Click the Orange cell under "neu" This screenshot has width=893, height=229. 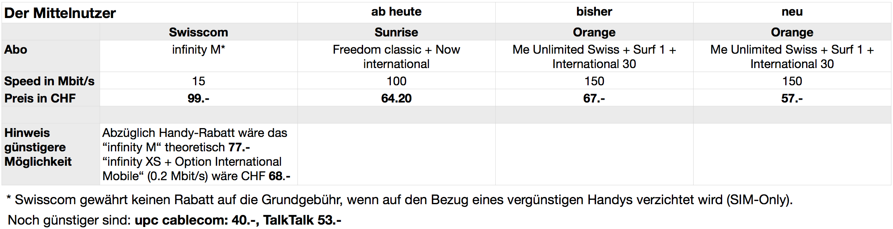pos(792,32)
